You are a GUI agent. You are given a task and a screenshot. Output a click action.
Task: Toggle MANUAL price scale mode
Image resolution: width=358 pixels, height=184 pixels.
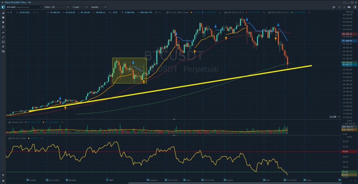[349, 12]
